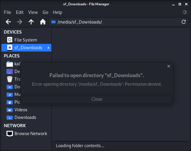Click the Forward navigation arrow
191x151 pixels.
click(20, 22)
